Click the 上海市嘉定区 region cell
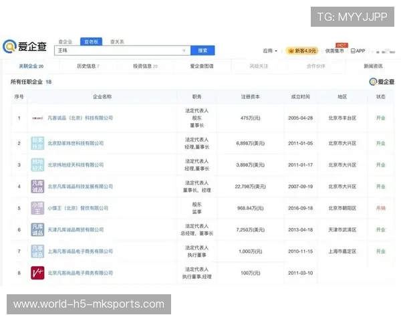 pos(342,251)
